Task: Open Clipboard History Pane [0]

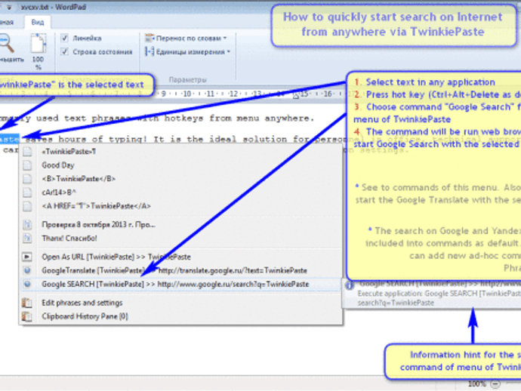Action: click(181, 316)
